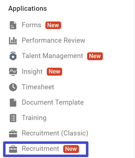Click the New badge beside Talent Management

95,56
